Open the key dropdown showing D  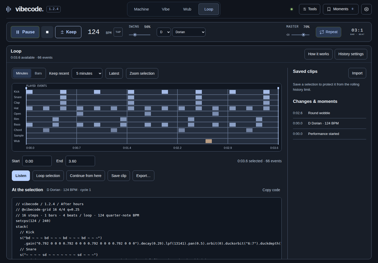pyautogui.click(x=164, y=32)
